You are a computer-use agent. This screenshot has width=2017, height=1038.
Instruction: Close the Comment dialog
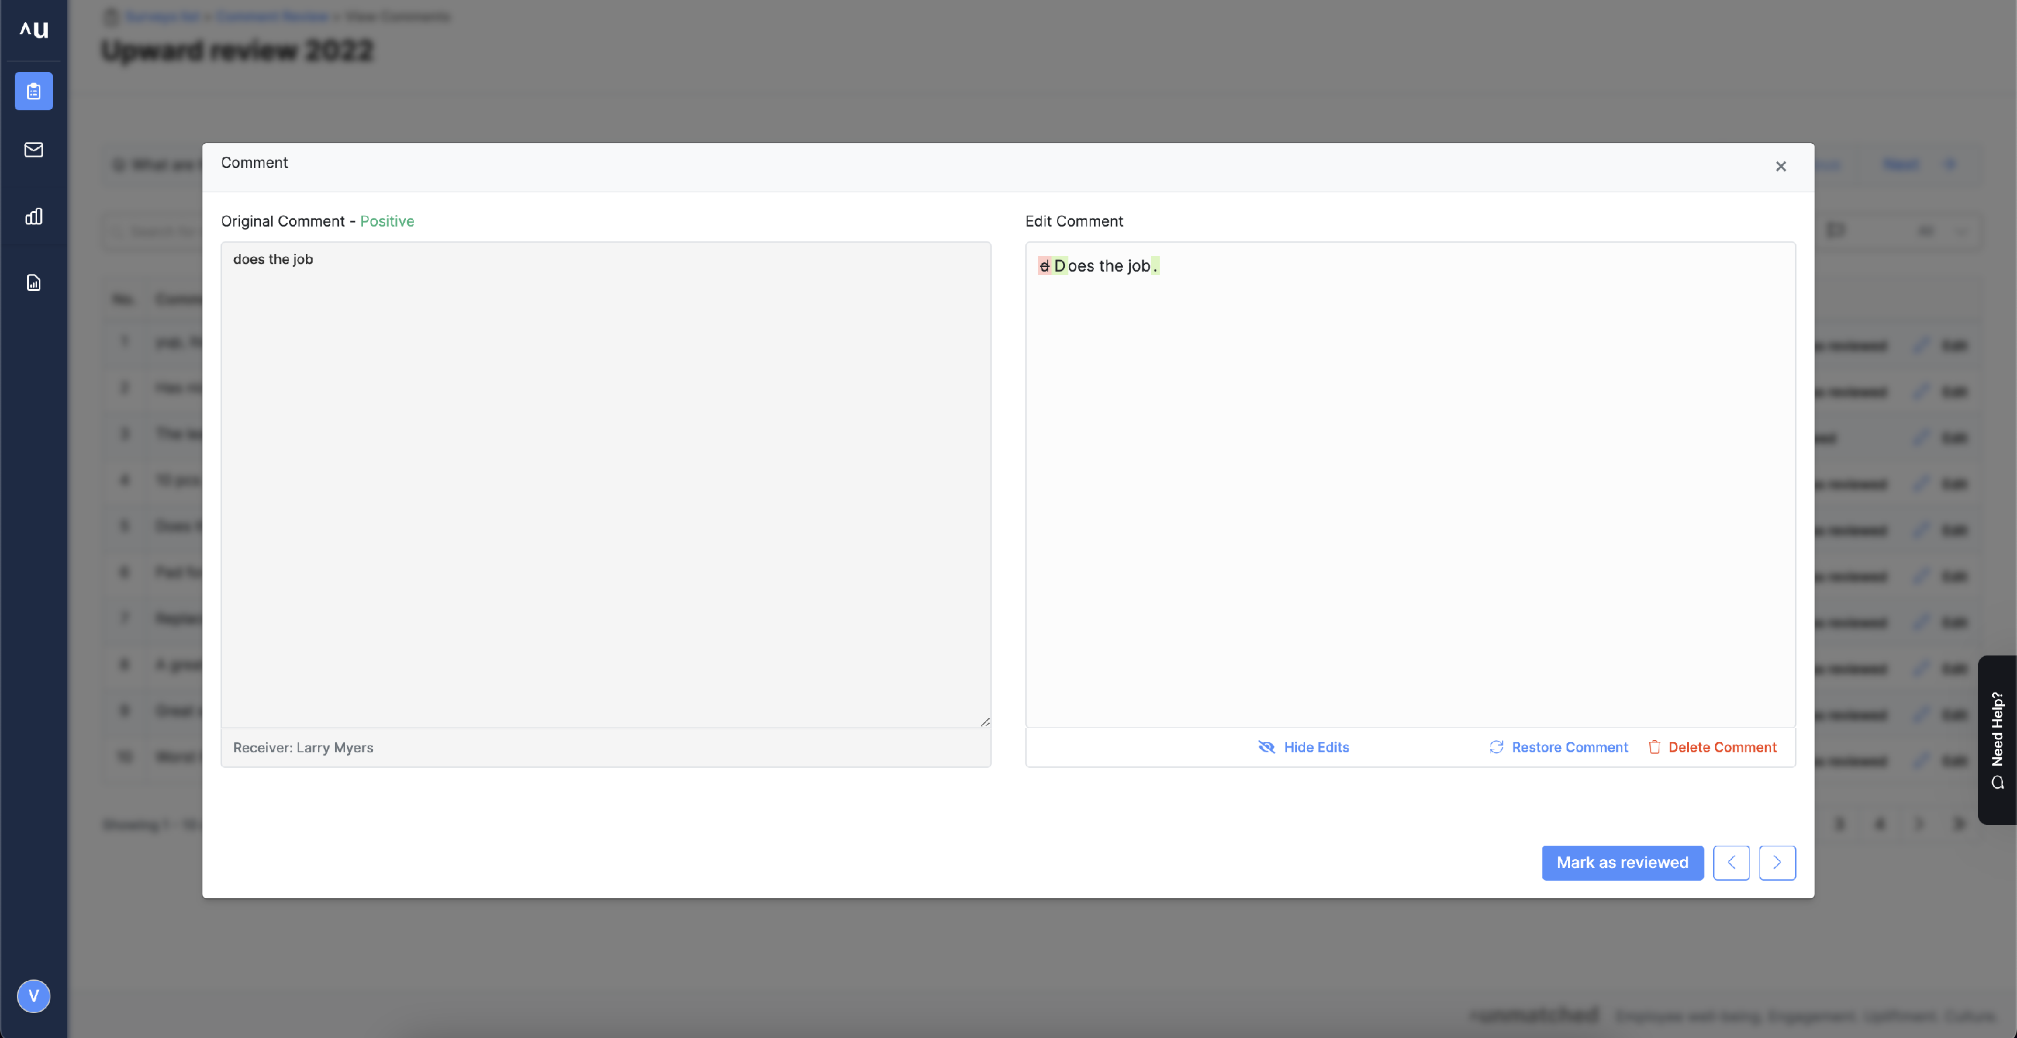(1780, 166)
